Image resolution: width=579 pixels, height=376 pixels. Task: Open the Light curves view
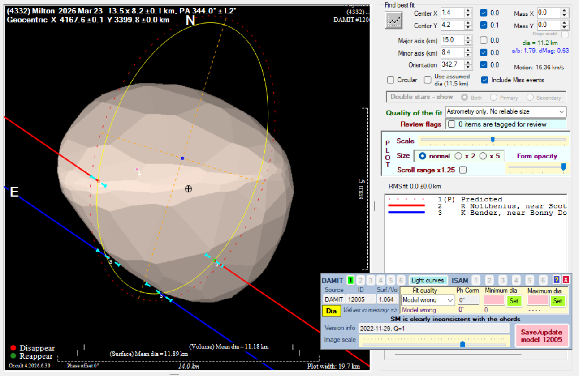click(428, 280)
